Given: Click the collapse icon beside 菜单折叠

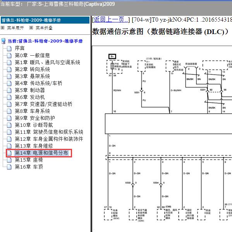Looking at the screenshot, I should 31,28.
